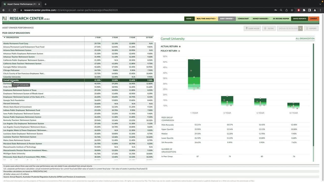Click the 95th Percentile 52.21% value
This screenshot has height=182, width=324.
tap(198, 125)
